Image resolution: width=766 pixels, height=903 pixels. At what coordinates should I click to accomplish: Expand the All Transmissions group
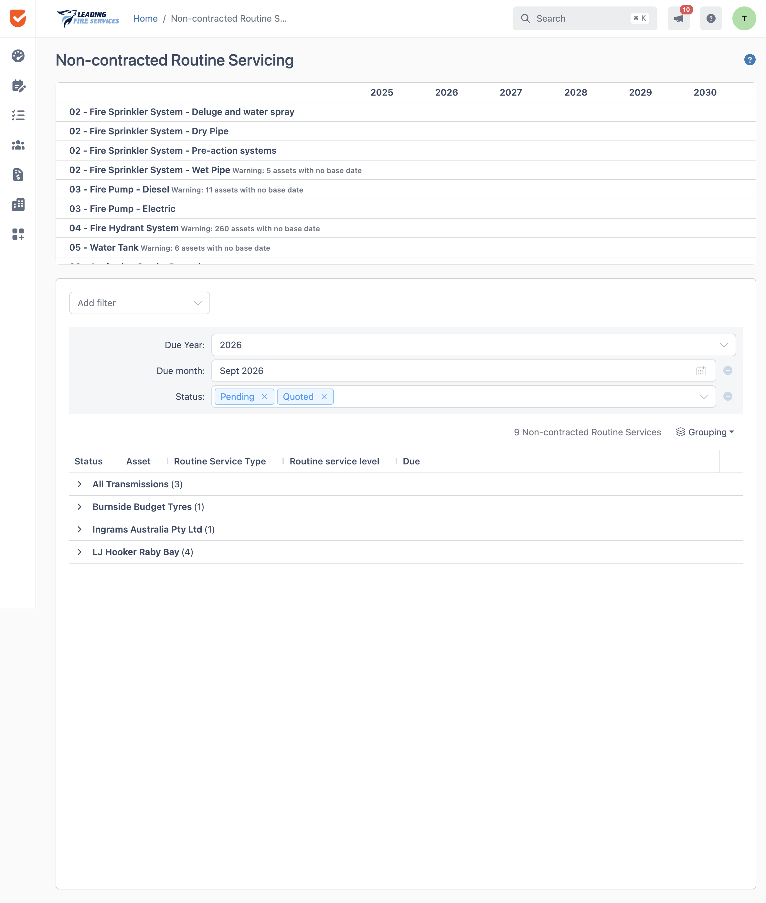(x=80, y=484)
